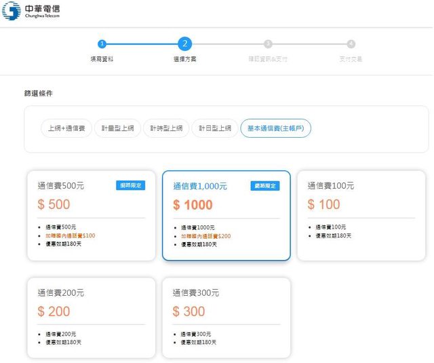Select the 計量型上網 filter
Viewport: 434px width, 363px height.
click(x=117, y=128)
